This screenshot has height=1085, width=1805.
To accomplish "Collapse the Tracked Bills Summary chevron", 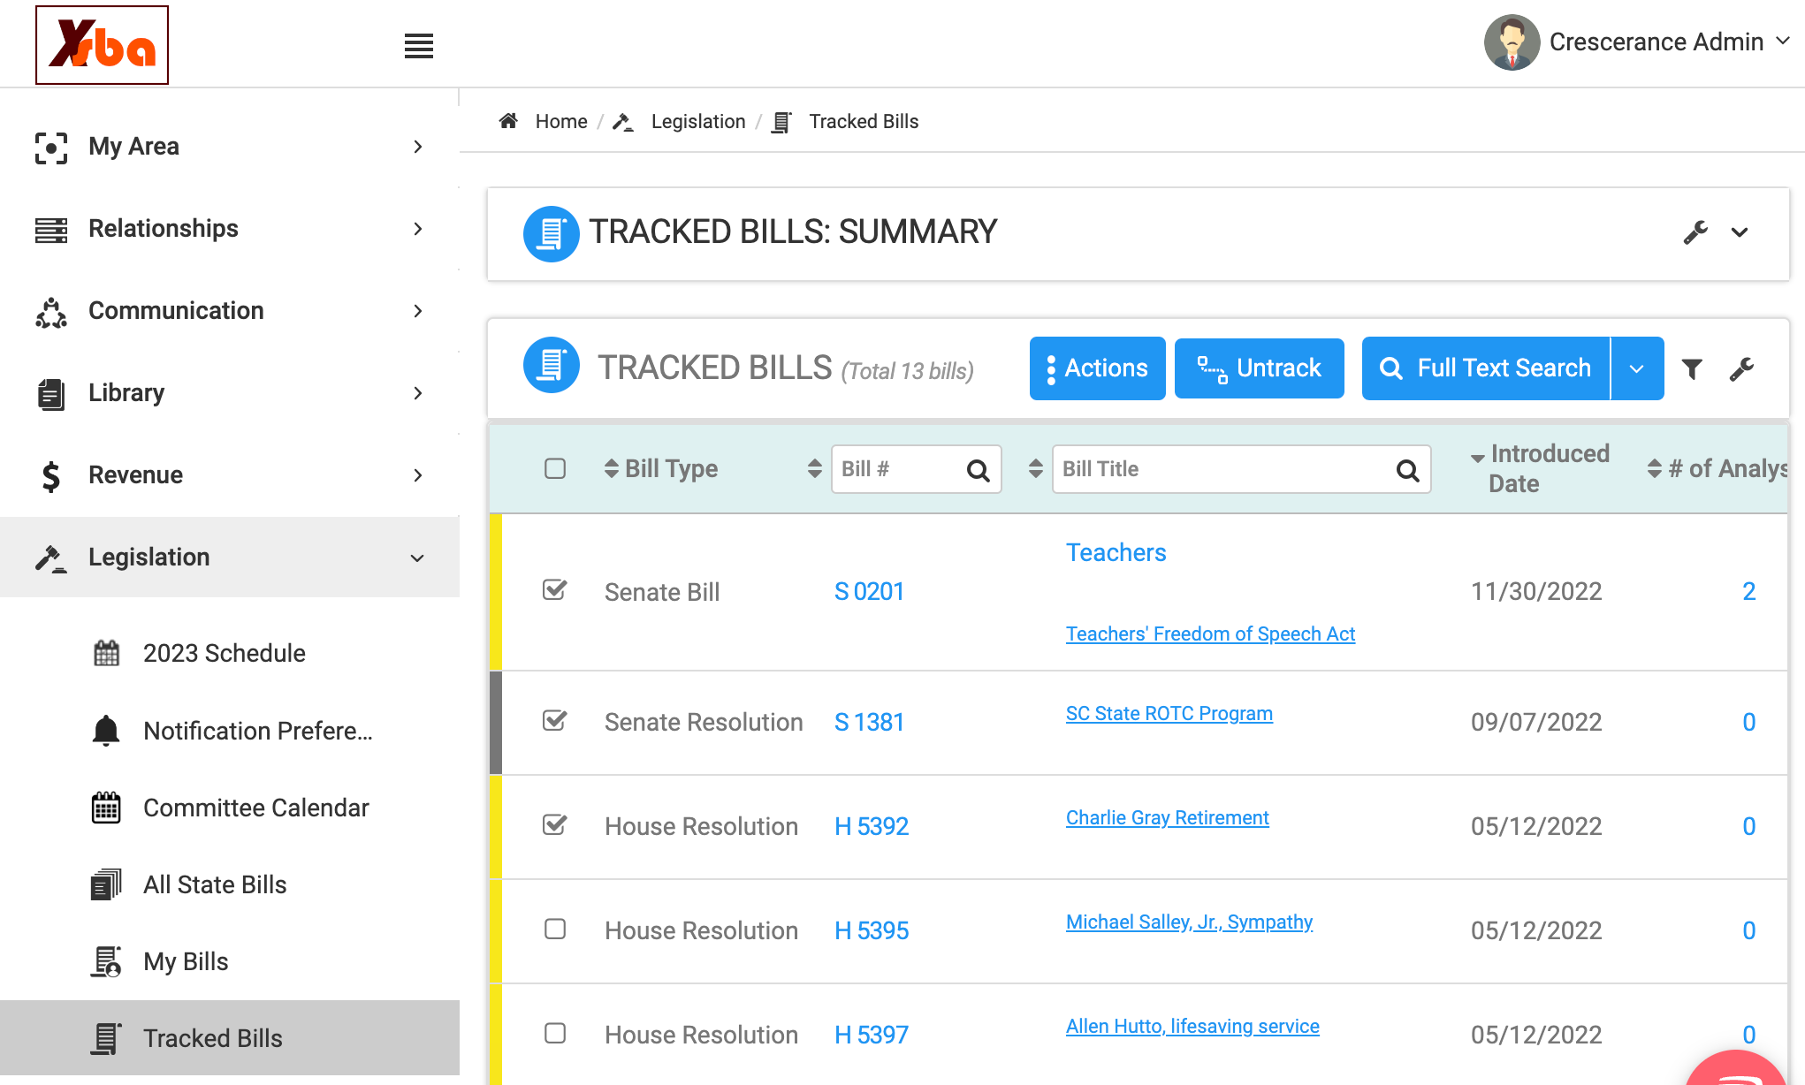I will [x=1740, y=232].
